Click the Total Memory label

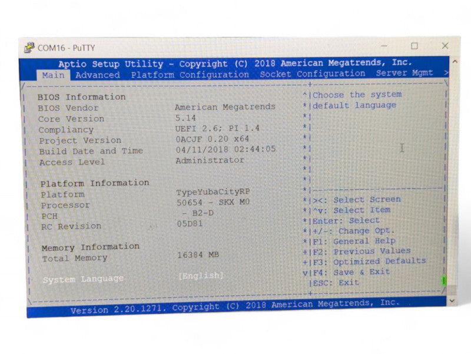75,259
